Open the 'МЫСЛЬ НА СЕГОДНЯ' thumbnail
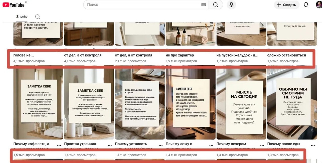322x163 pixels. point(241,102)
